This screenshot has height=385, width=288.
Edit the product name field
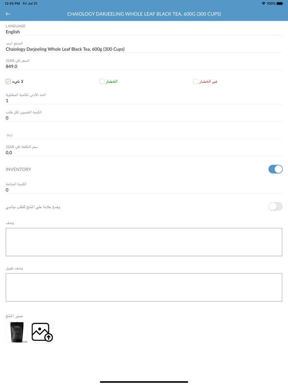144,49
